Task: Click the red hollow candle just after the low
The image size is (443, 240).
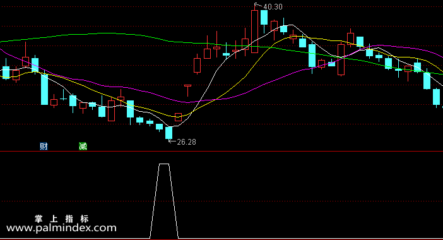Action: pos(179,117)
